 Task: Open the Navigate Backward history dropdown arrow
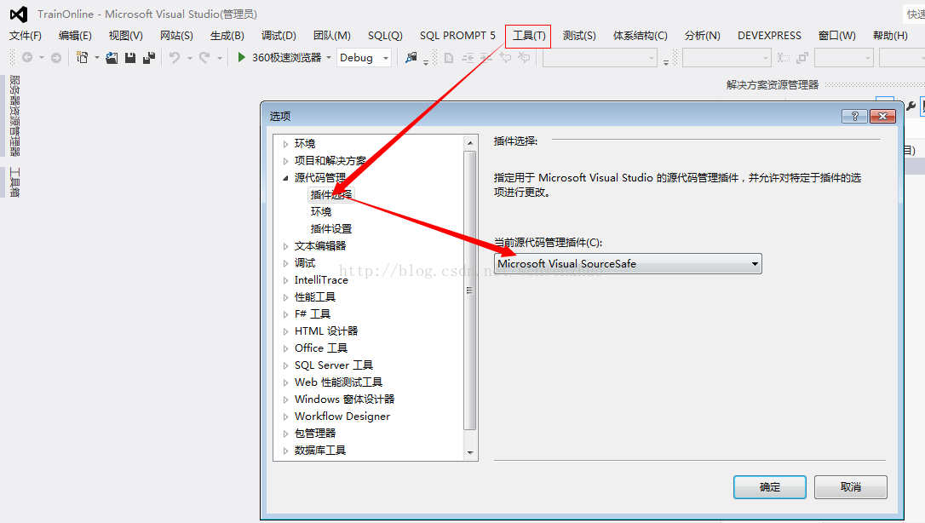(41, 58)
